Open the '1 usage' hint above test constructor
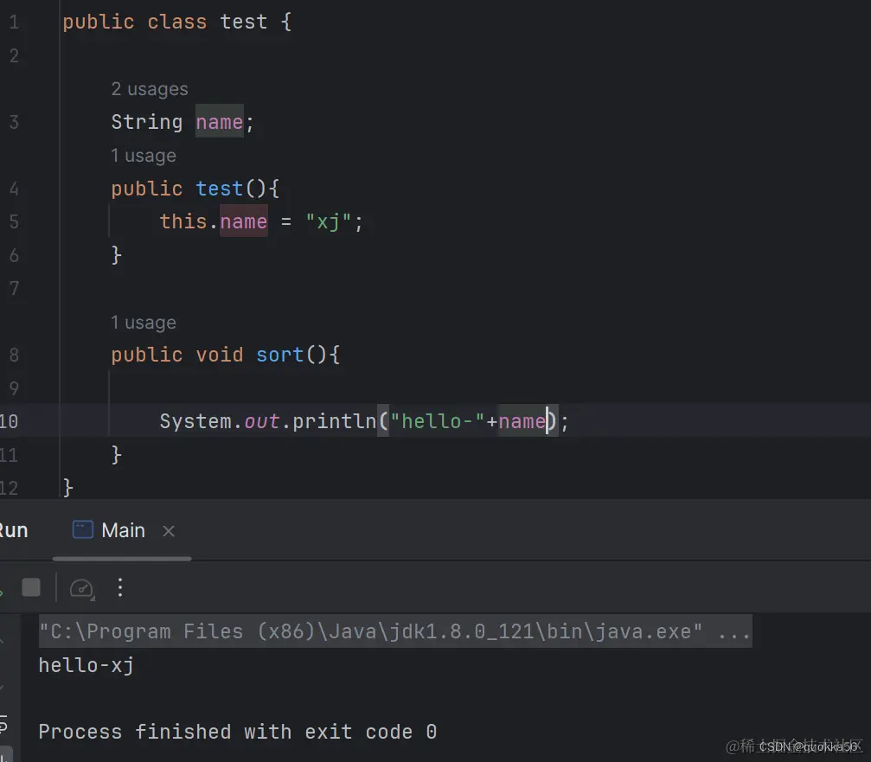 click(144, 156)
